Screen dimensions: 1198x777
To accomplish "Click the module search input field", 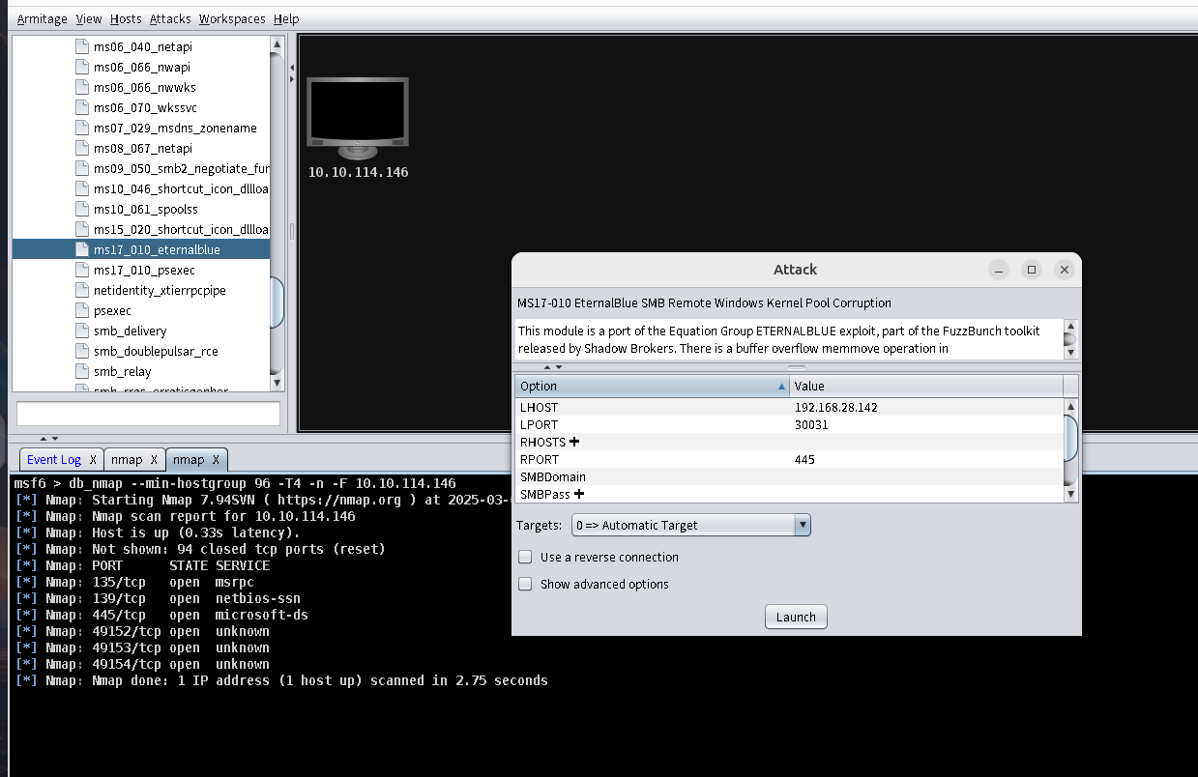I will point(148,414).
